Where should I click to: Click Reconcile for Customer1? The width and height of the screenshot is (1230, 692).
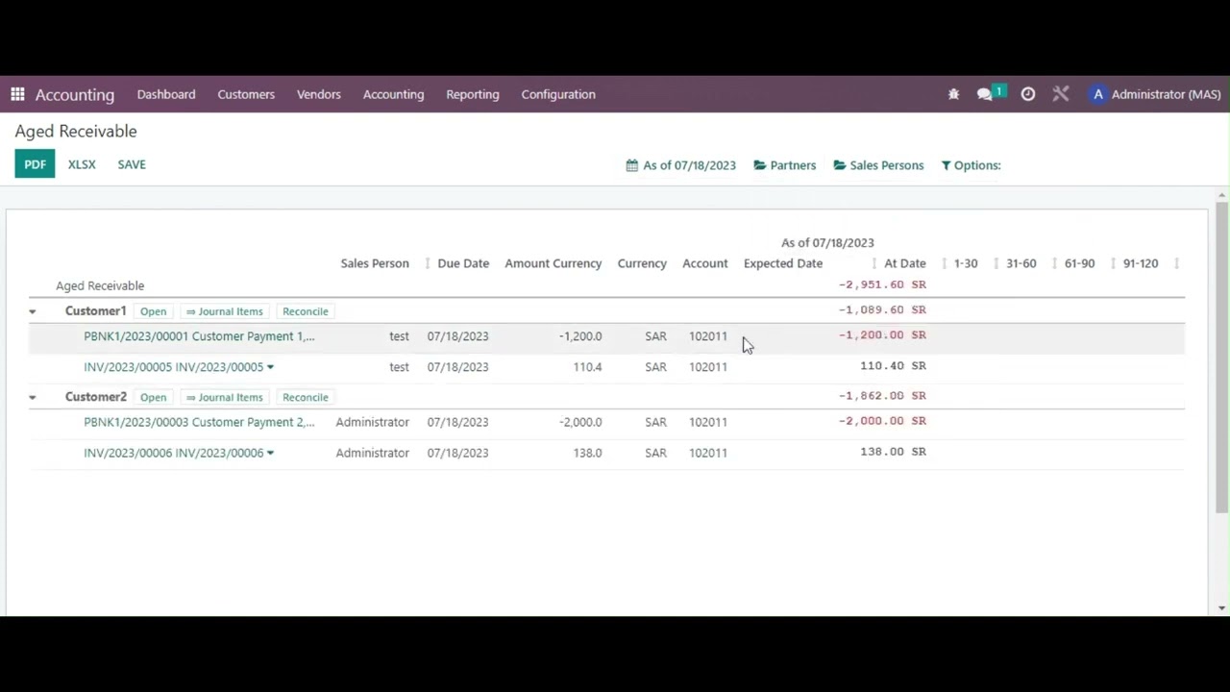click(x=306, y=311)
